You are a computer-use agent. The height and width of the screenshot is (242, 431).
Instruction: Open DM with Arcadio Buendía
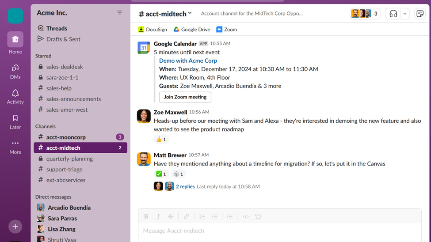tap(80, 208)
